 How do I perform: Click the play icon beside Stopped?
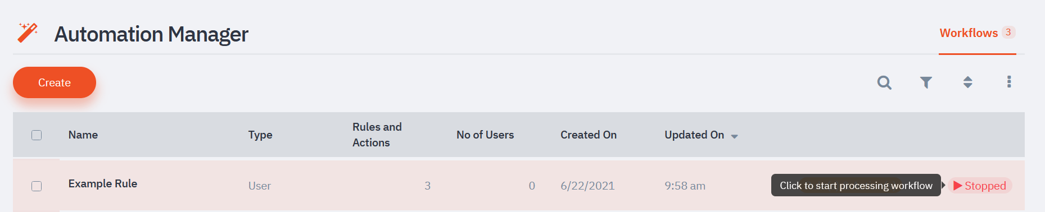[x=958, y=186]
